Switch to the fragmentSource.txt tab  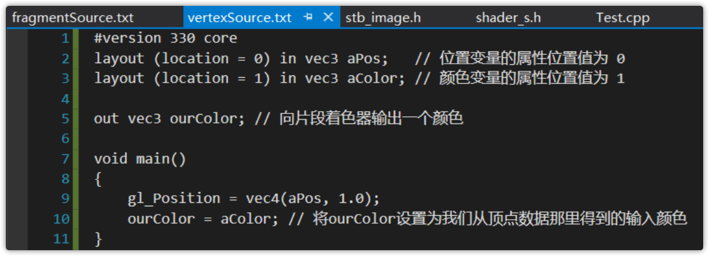[x=73, y=18]
